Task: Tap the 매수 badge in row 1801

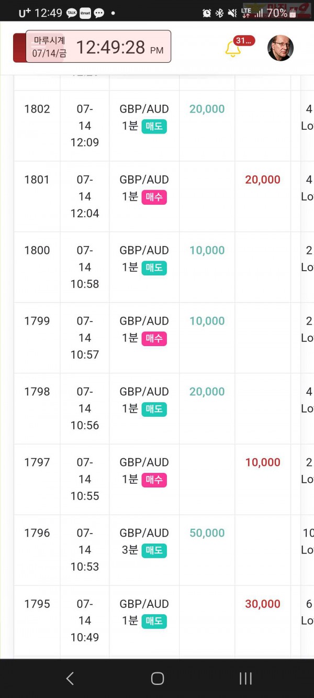Action: tap(154, 197)
